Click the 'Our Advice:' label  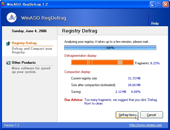click(74, 100)
